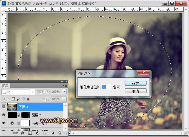
Task: Open the layers panel options menu
Action: tap(65, 86)
